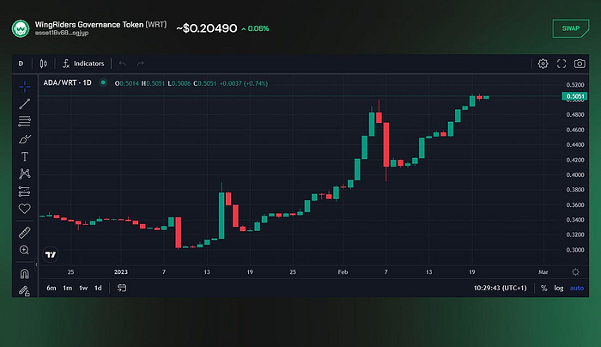Click the 10:29:43 (UTC+1) timezone selector

click(501, 289)
